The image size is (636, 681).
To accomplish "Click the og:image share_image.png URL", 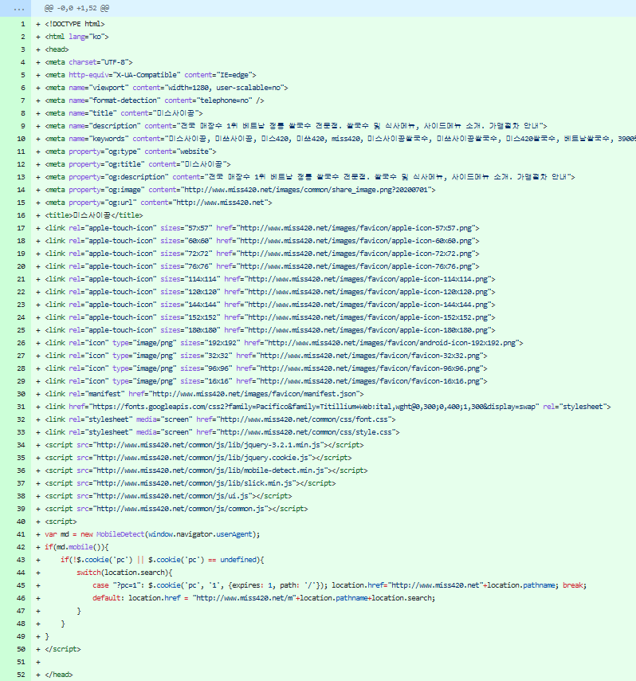I will (x=308, y=190).
